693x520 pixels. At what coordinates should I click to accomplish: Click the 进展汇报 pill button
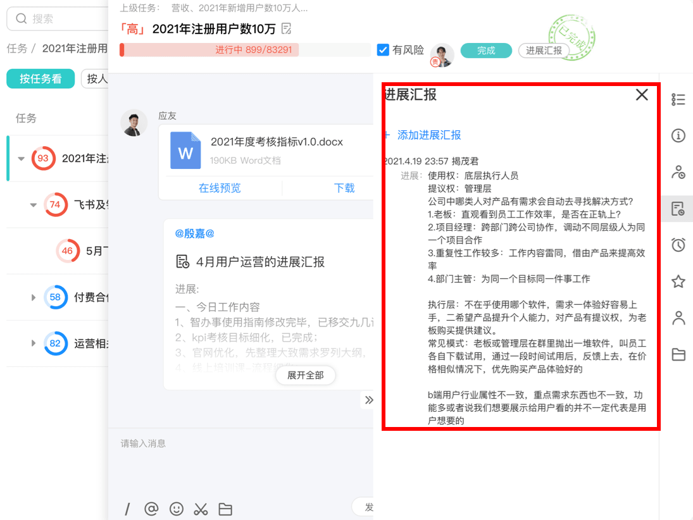point(543,51)
